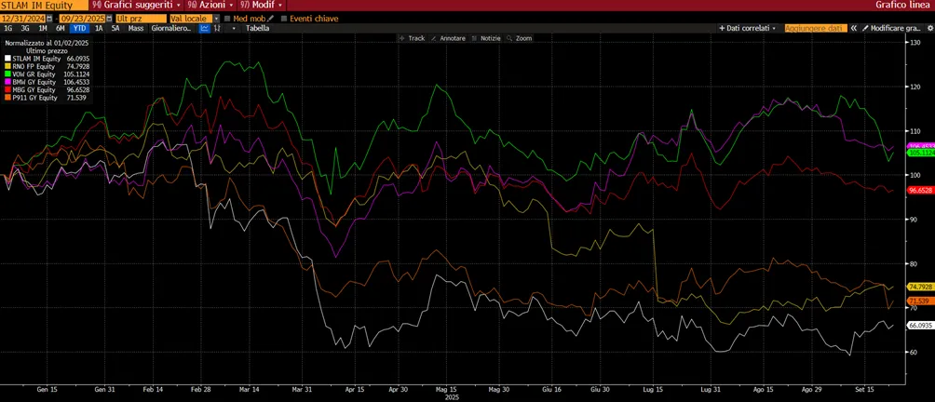Open the start date calendar picker
This screenshot has height=402, width=935.
pos(49,19)
